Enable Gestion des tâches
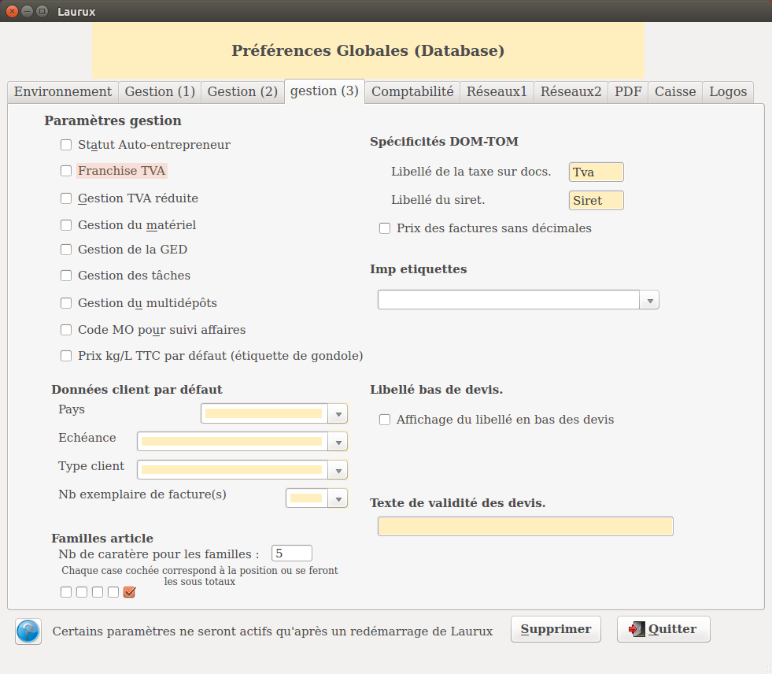This screenshot has width=772, height=674. (66, 276)
